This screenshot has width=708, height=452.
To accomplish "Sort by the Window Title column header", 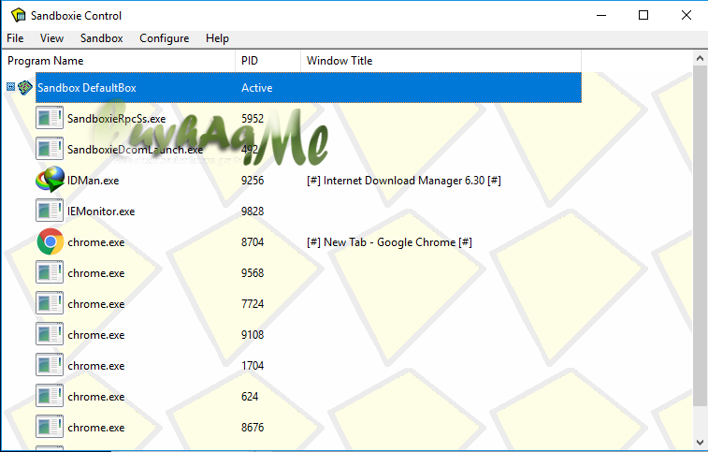I will pyautogui.click(x=441, y=61).
